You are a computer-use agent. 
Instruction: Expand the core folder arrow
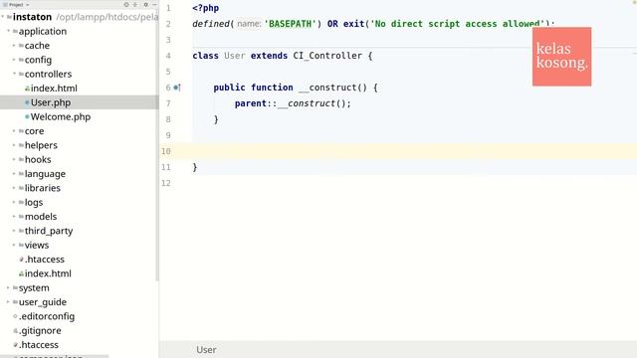14,131
